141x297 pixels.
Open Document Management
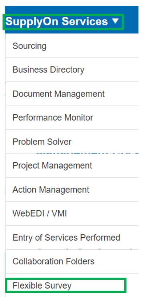(x=72, y=94)
